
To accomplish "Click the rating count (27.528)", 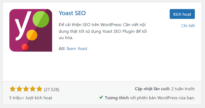I will [52, 89].
